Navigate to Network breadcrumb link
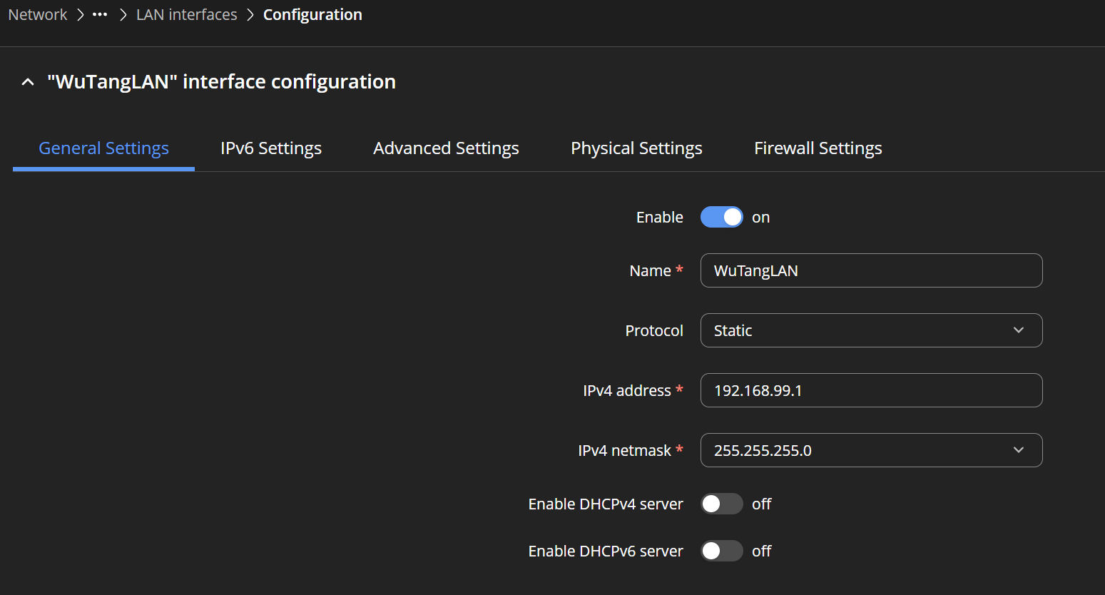 (38, 15)
